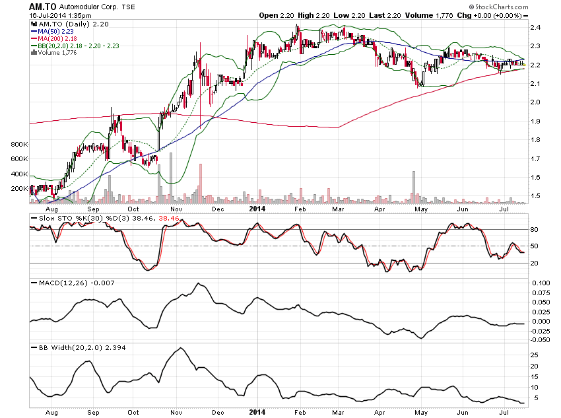
Task: Click the 0.100 label on MACD axis
Action: click(x=541, y=283)
